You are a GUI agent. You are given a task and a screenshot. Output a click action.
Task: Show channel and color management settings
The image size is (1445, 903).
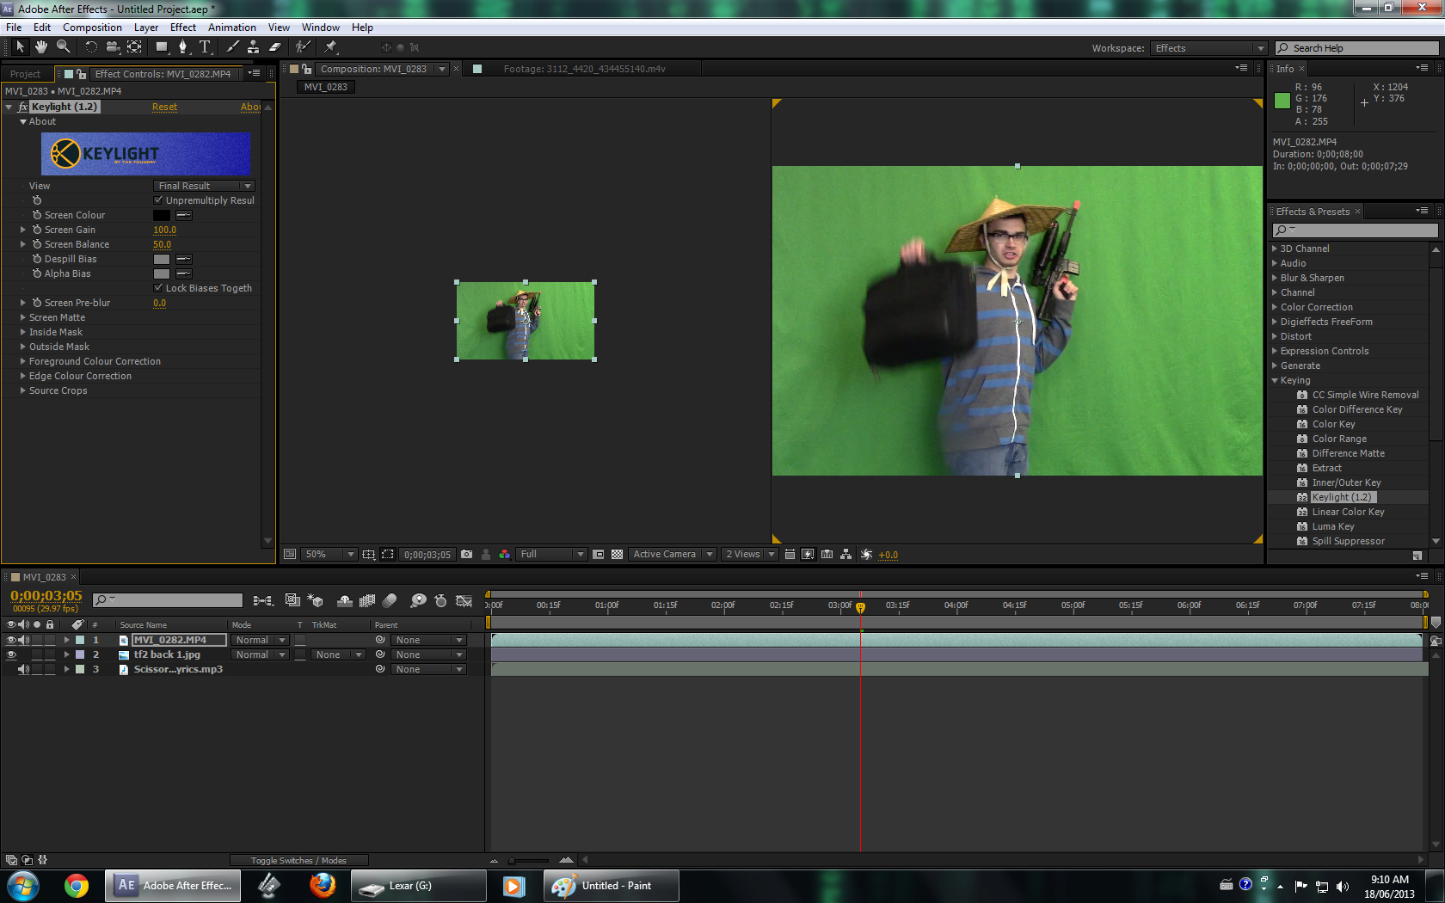(x=505, y=555)
